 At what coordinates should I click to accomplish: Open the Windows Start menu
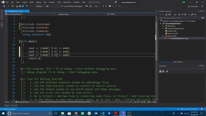[x=3, y=113]
